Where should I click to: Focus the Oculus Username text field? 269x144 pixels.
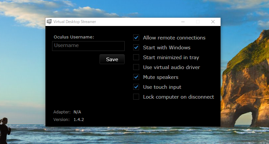[88, 46]
